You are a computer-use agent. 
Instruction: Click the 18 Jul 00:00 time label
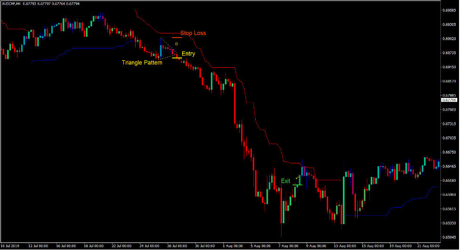pos(94,246)
